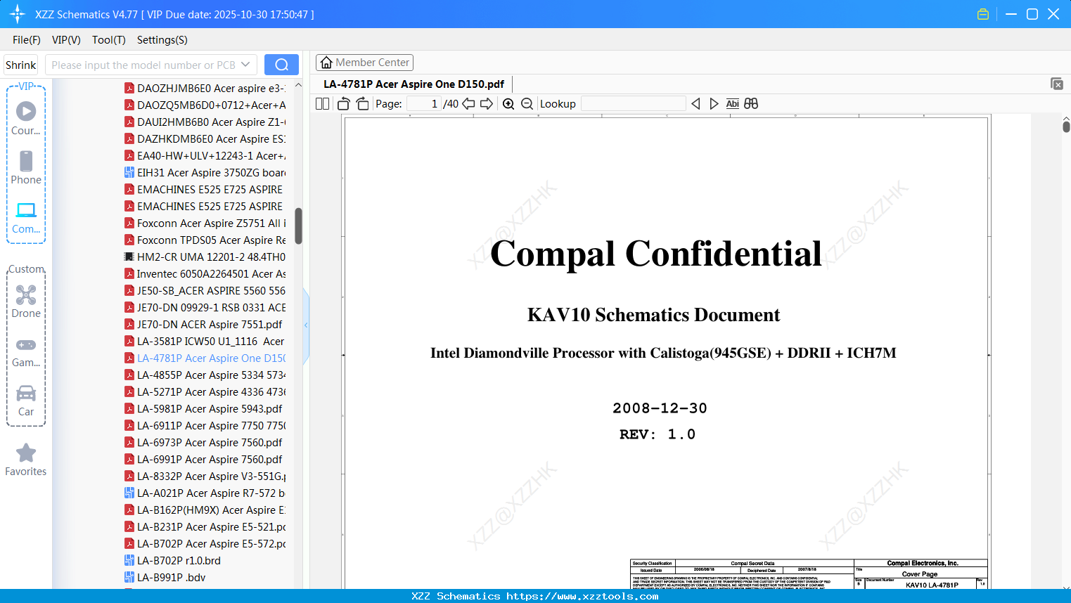Open EA40-HW+ULV+12243-1 Acer file
Viewport: 1071px width, 603px height.
tap(205, 156)
